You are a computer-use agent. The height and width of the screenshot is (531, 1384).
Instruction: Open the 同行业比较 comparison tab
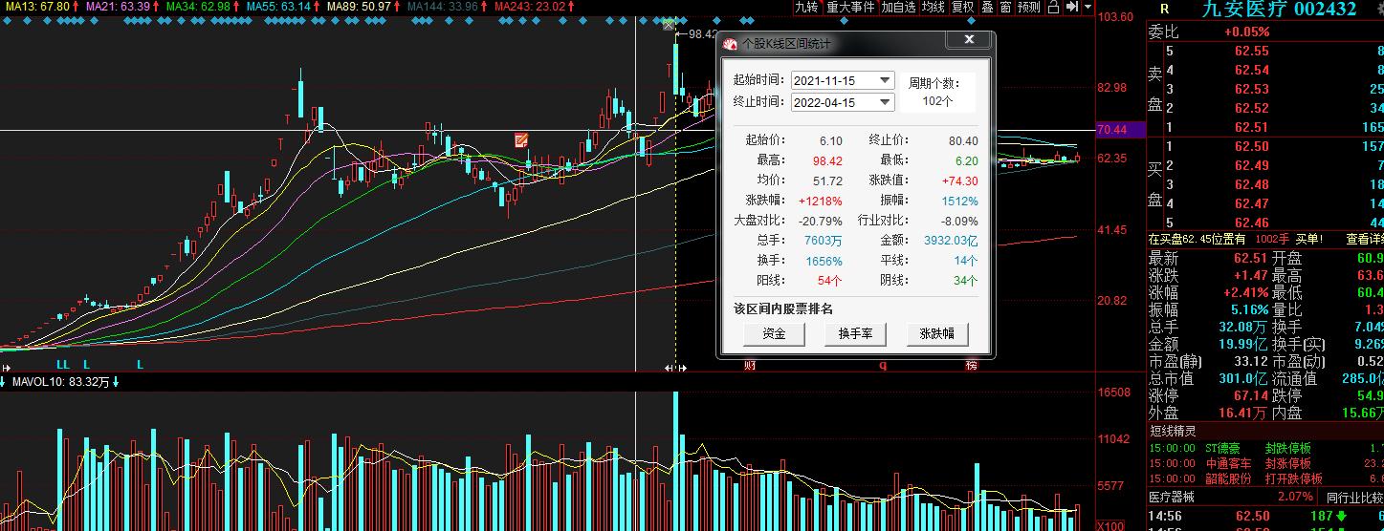point(1354,497)
